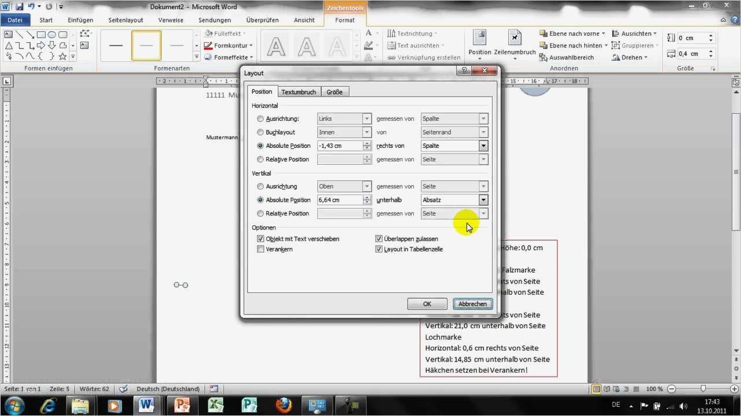Uncheck Überlappen zulassen option
This screenshot has height=416, width=741.
pos(379,238)
